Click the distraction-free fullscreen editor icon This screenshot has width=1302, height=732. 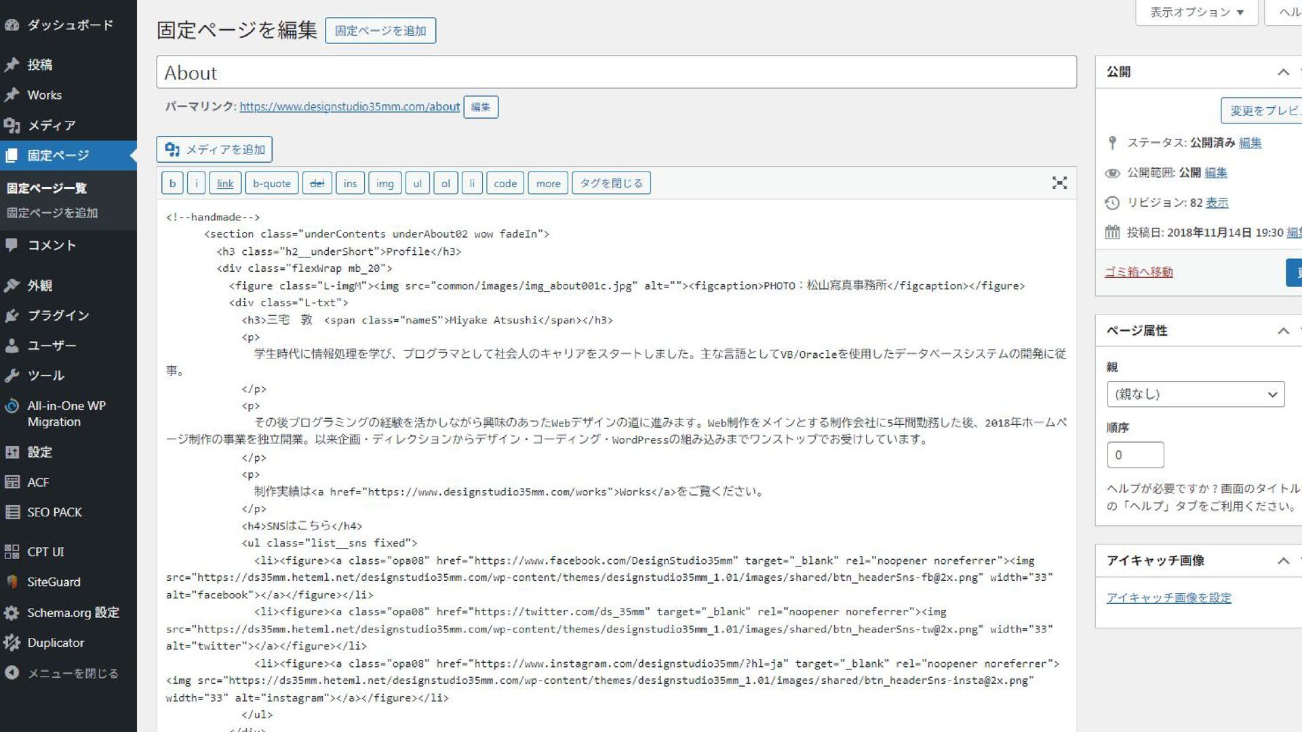[x=1059, y=183]
